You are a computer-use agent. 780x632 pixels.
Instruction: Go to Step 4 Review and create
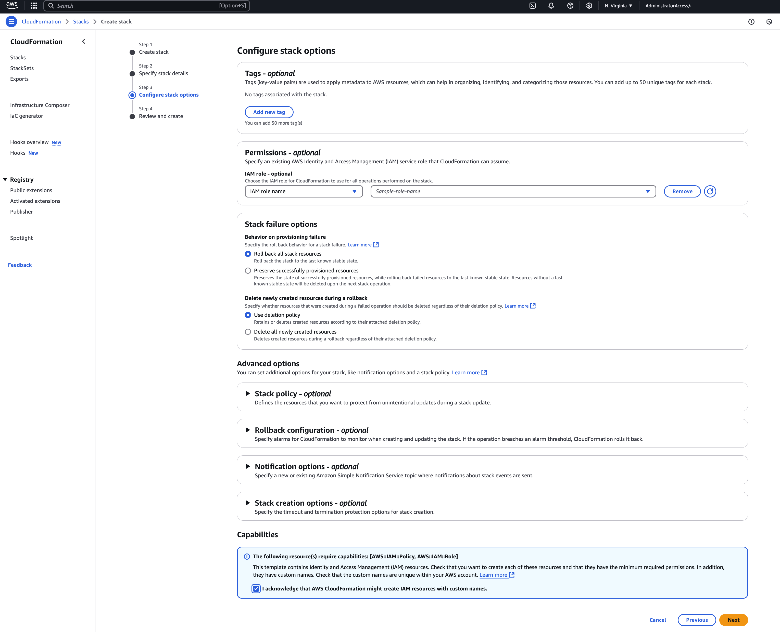click(161, 116)
